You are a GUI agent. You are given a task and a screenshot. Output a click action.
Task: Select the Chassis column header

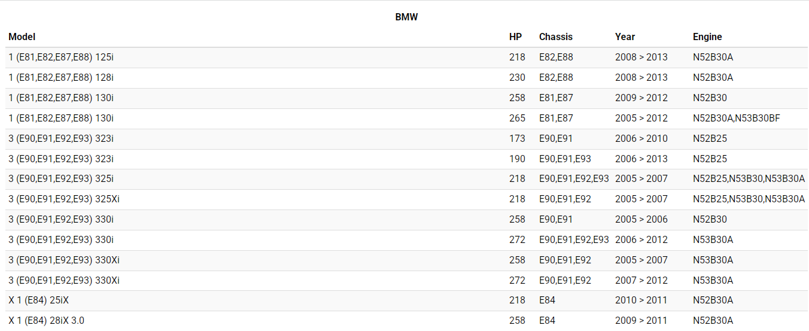click(x=555, y=37)
